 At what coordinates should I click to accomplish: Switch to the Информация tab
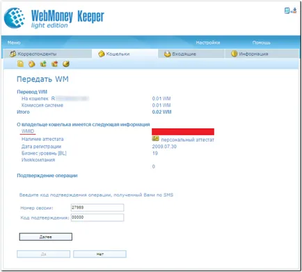(x=262, y=54)
